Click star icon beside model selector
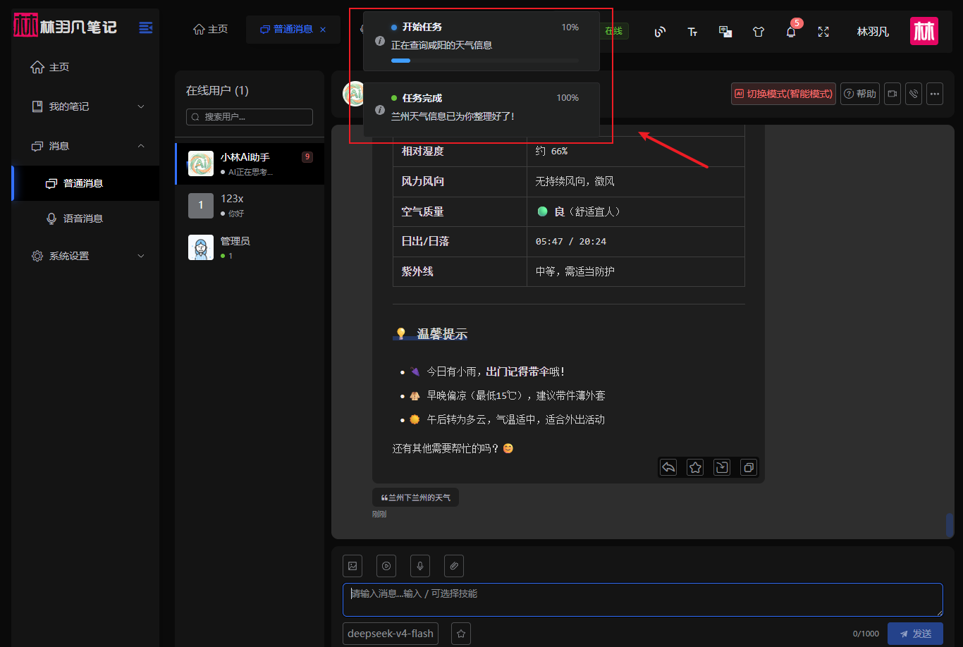The height and width of the screenshot is (647, 963). [x=461, y=634]
